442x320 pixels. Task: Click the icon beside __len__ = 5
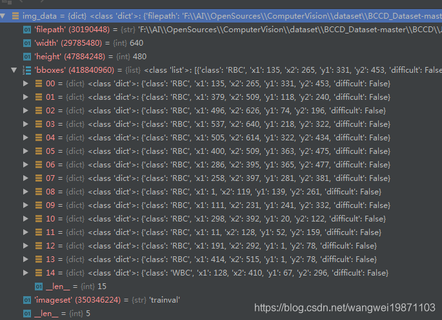point(27,314)
